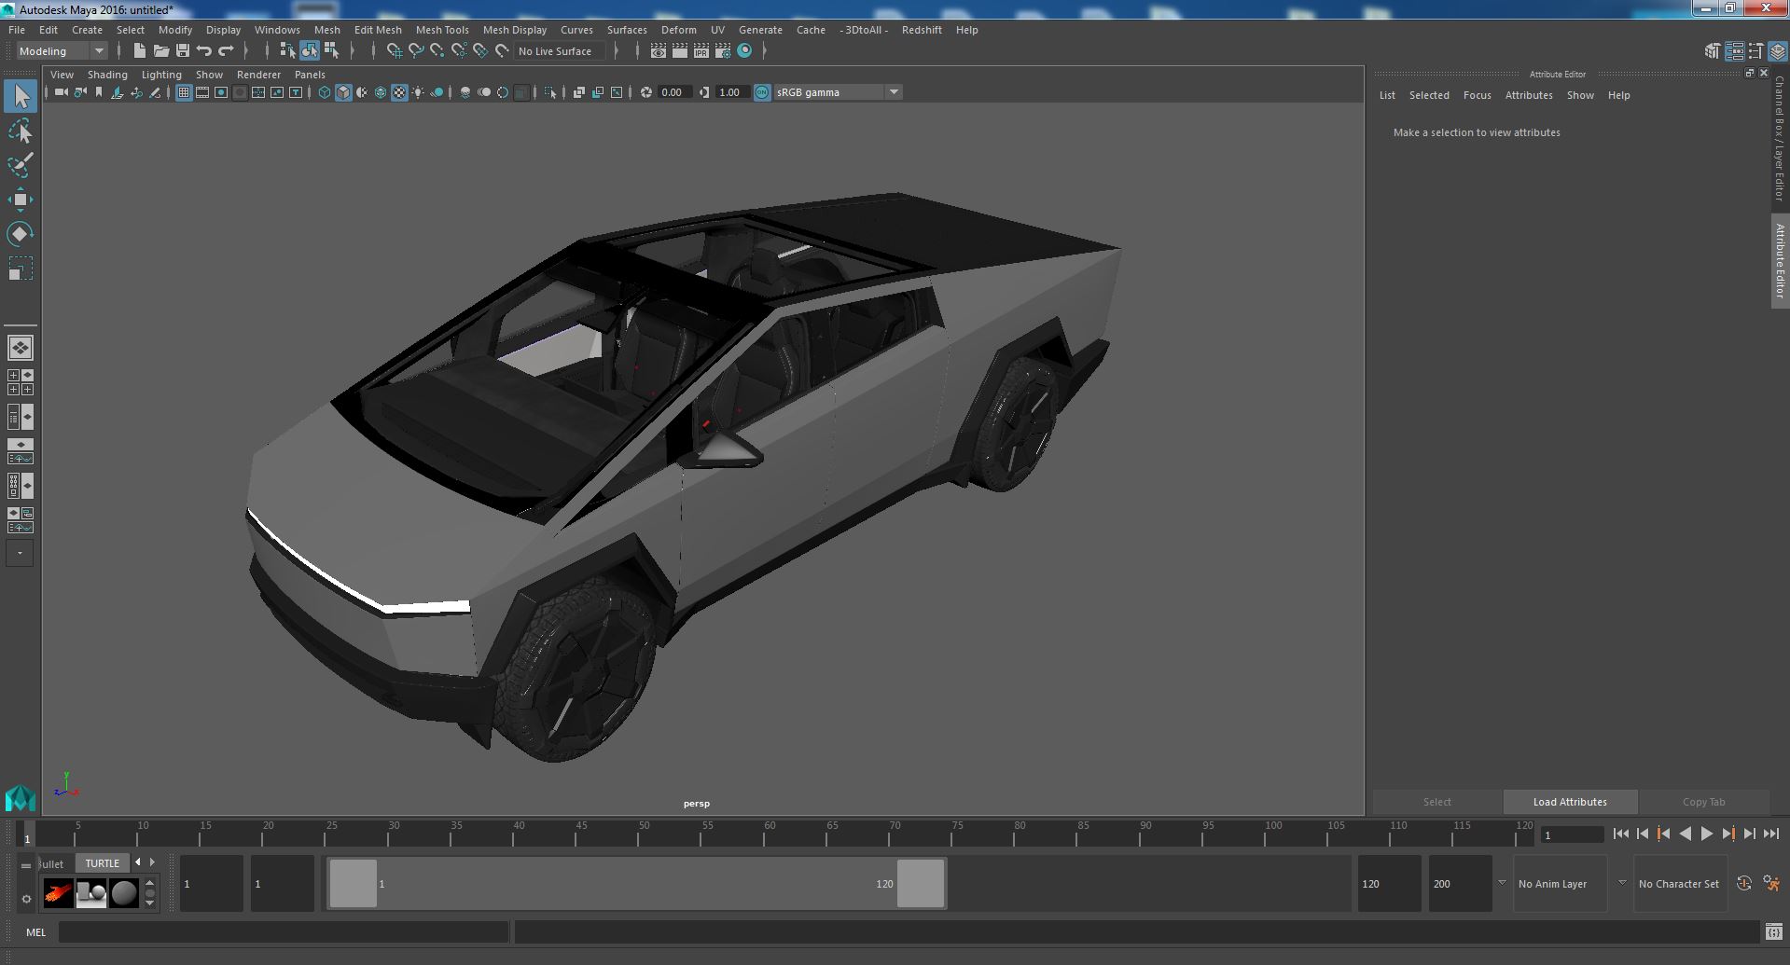The width and height of the screenshot is (1790, 965).
Task: Open the viewport Renderer menu
Action: pos(258,75)
